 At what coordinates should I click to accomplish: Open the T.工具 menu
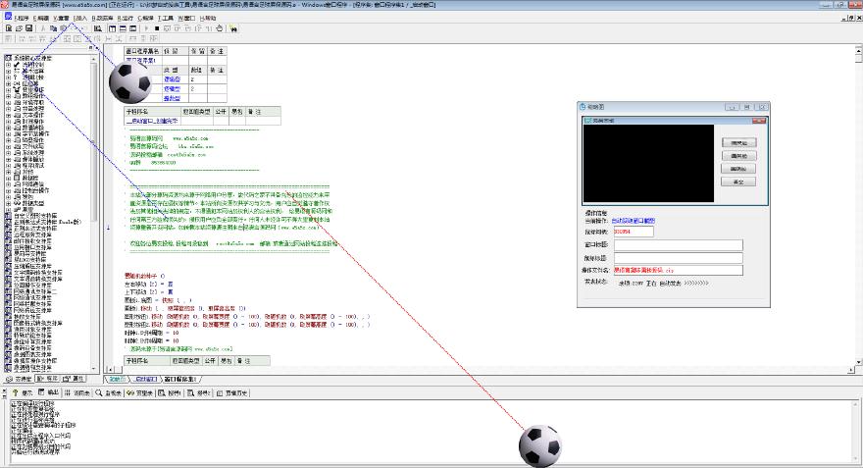coord(166,19)
